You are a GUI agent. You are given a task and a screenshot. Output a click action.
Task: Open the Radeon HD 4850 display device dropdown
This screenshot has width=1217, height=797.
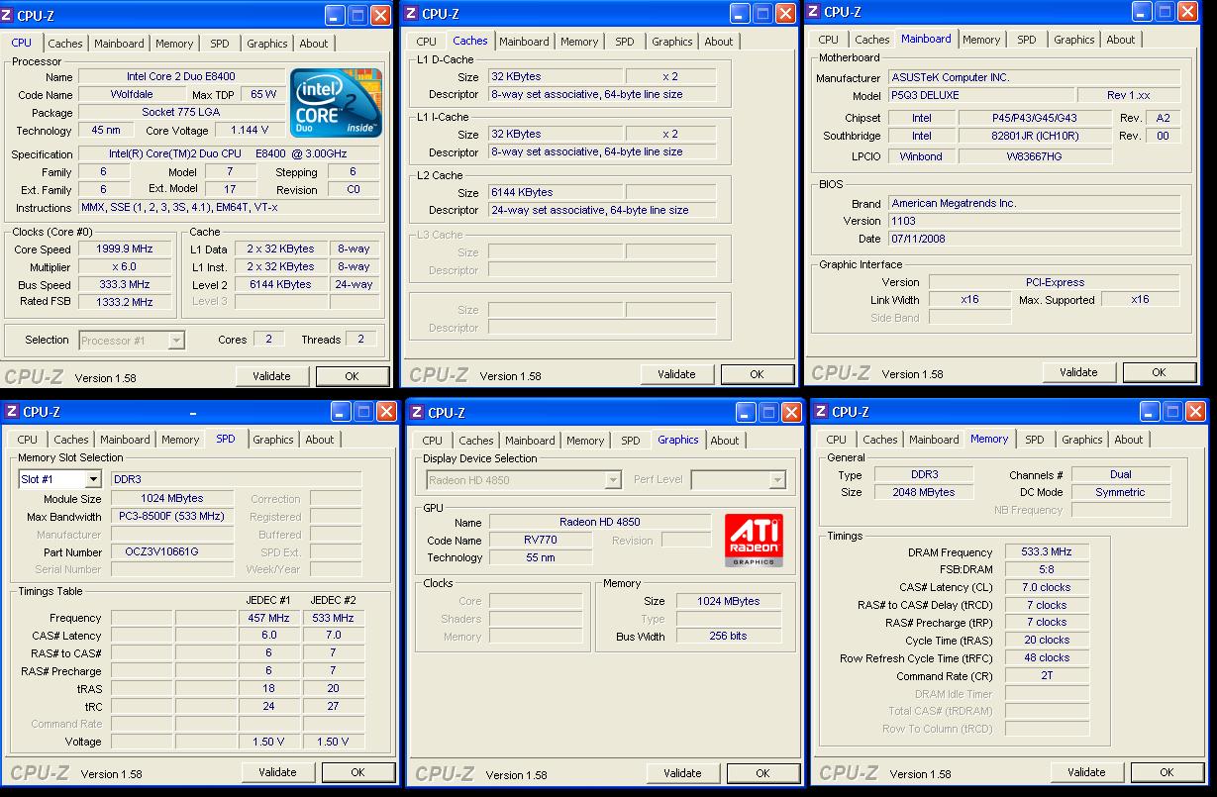coord(613,480)
